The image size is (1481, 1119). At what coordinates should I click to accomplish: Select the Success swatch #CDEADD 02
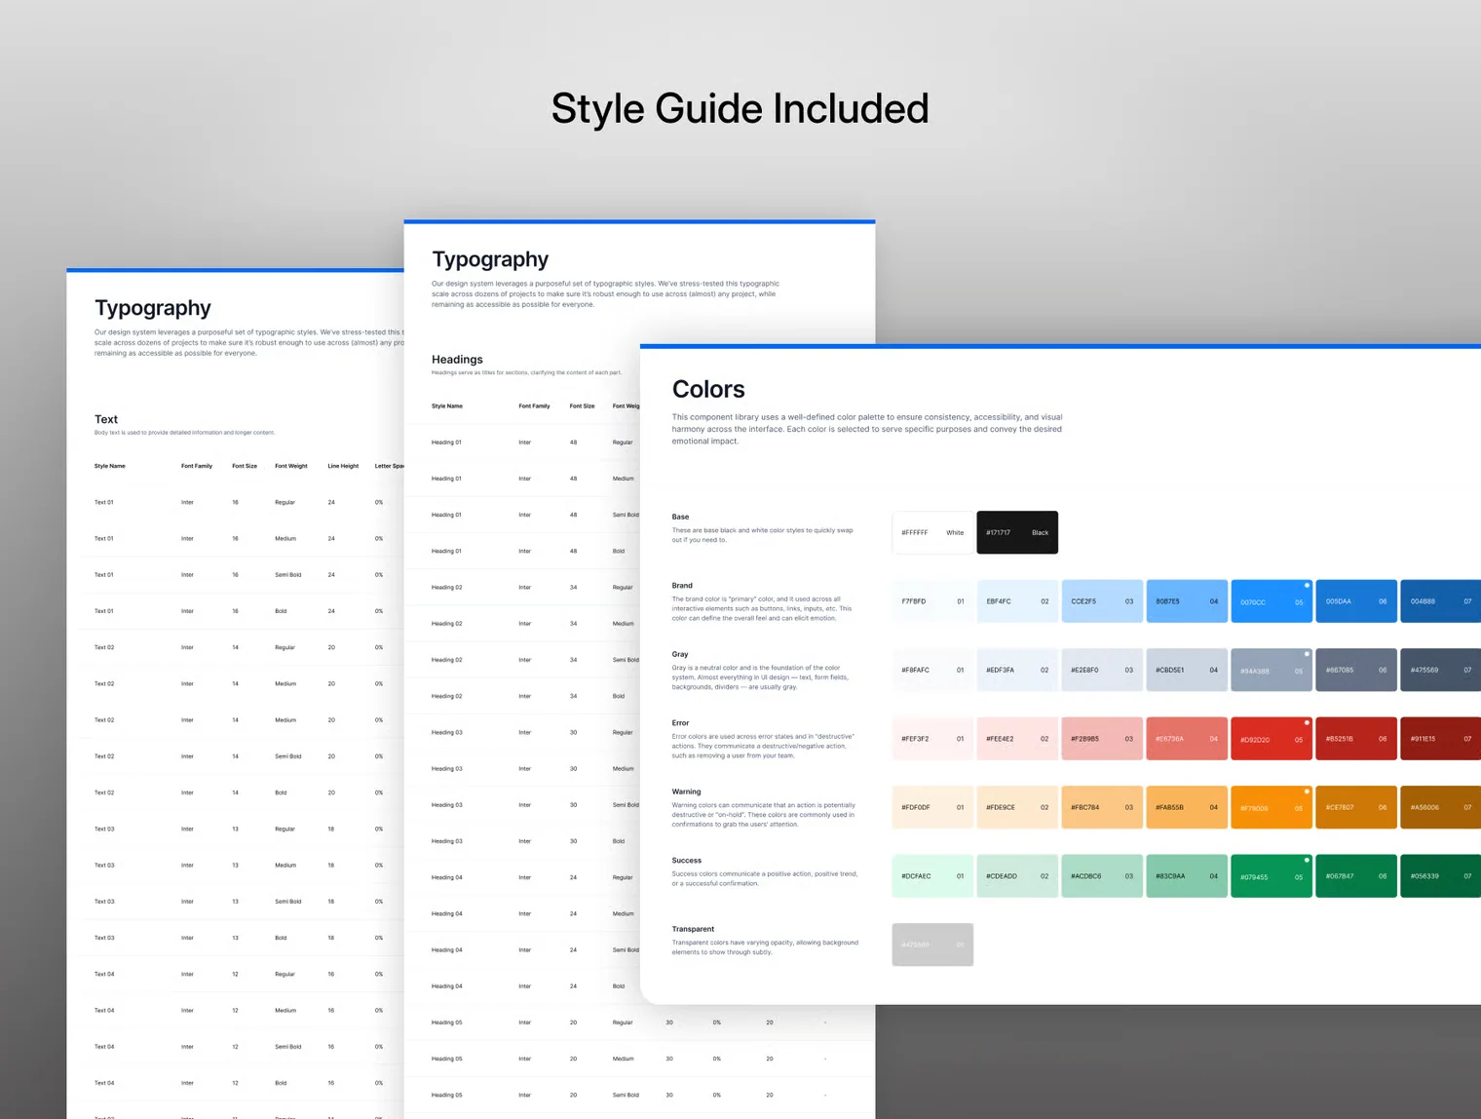[1017, 876]
